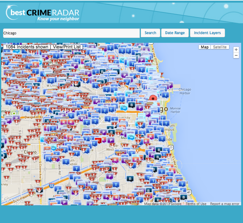Switch to the Map view

tap(205, 47)
